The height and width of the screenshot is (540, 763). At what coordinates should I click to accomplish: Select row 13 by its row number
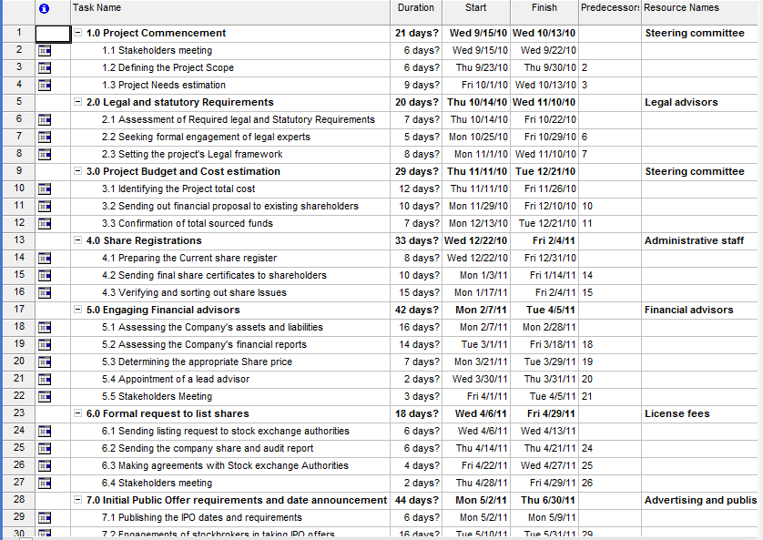(x=17, y=241)
